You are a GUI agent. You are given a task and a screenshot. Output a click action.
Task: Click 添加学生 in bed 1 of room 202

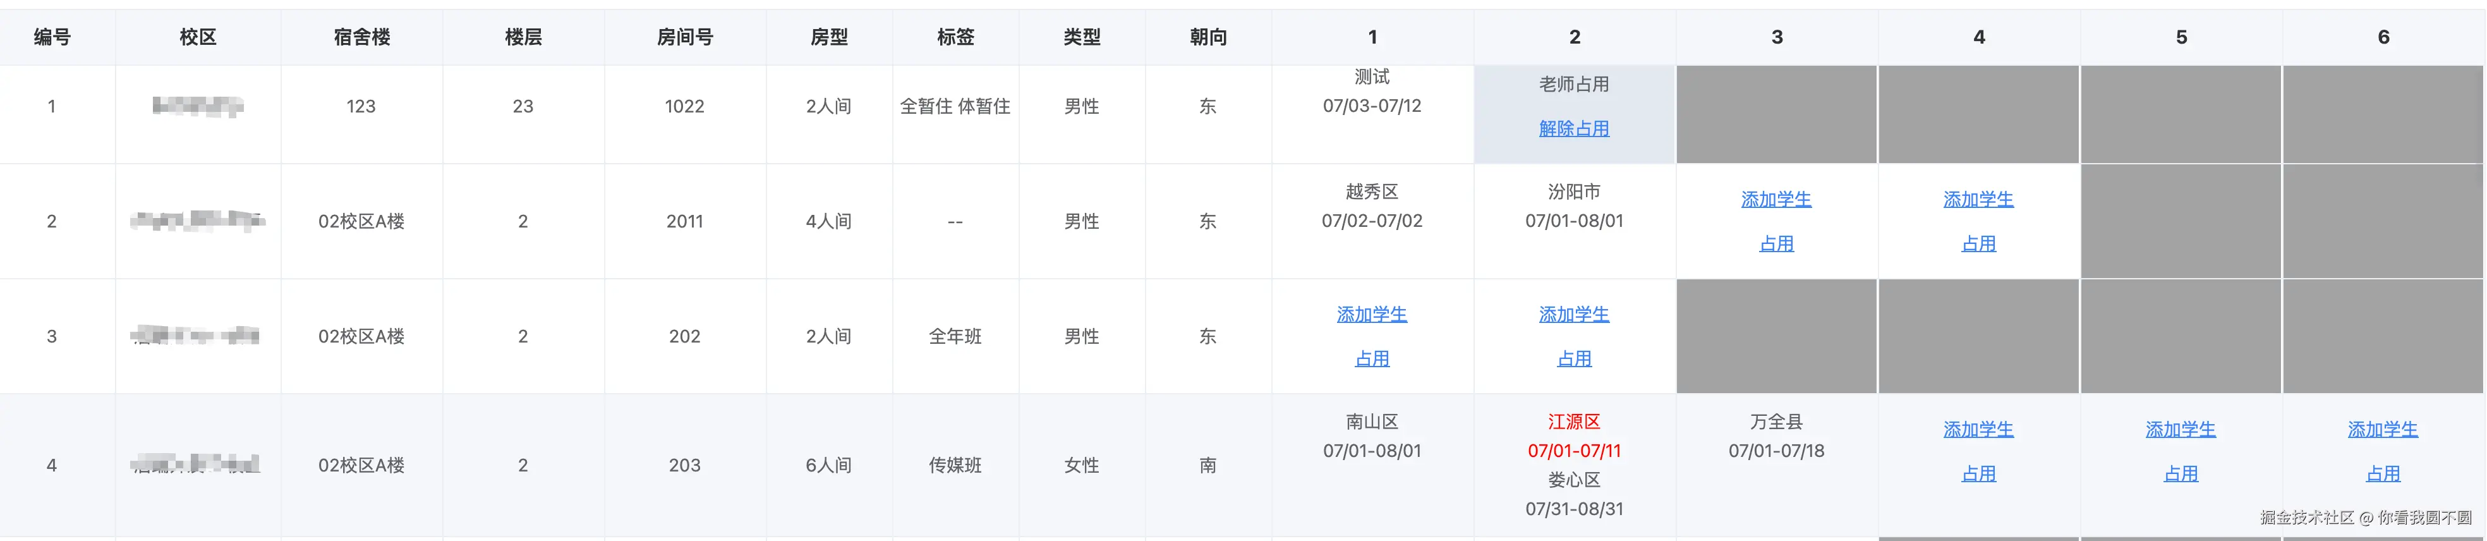tap(1371, 314)
